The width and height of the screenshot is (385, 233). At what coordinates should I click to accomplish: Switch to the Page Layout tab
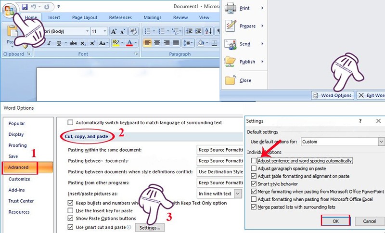coord(84,18)
